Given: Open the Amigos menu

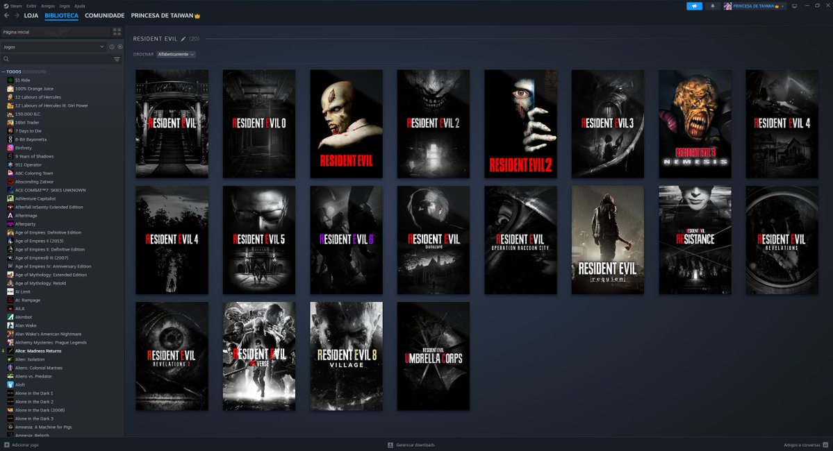Looking at the screenshot, I should (x=48, y=6).
